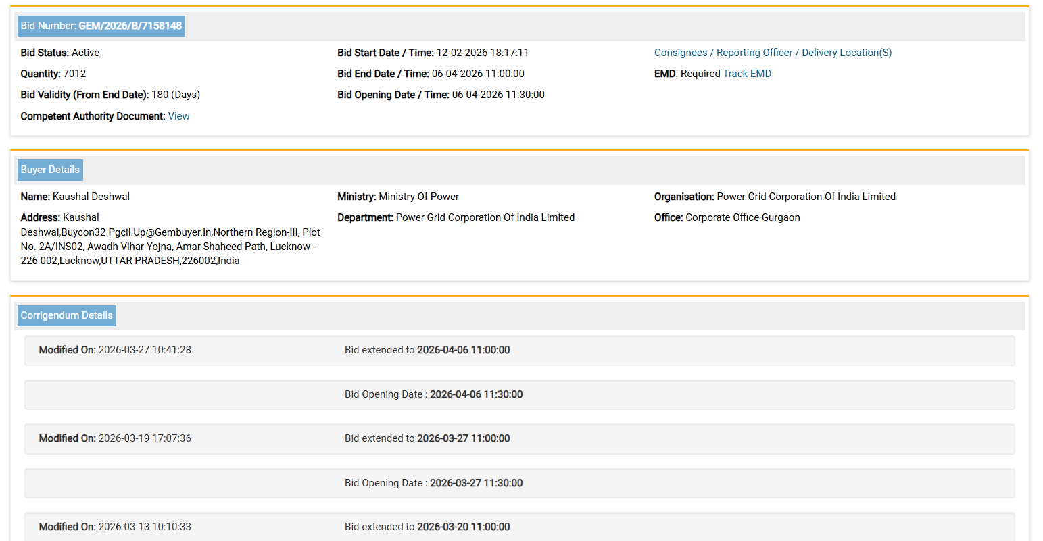Select the Buyer Details section header
The height and width of the screenshot is (541, 1043).
point(50,170)
